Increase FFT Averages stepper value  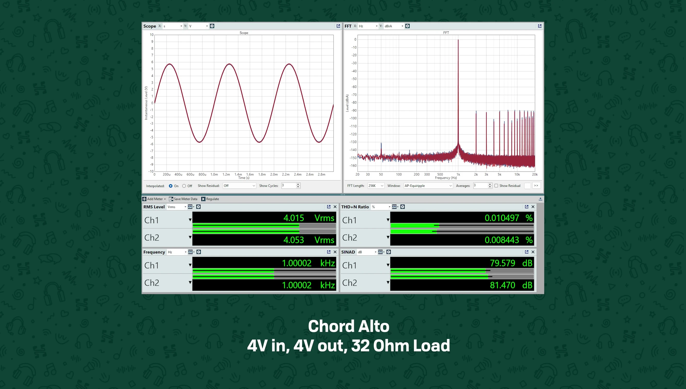point(490,184)
